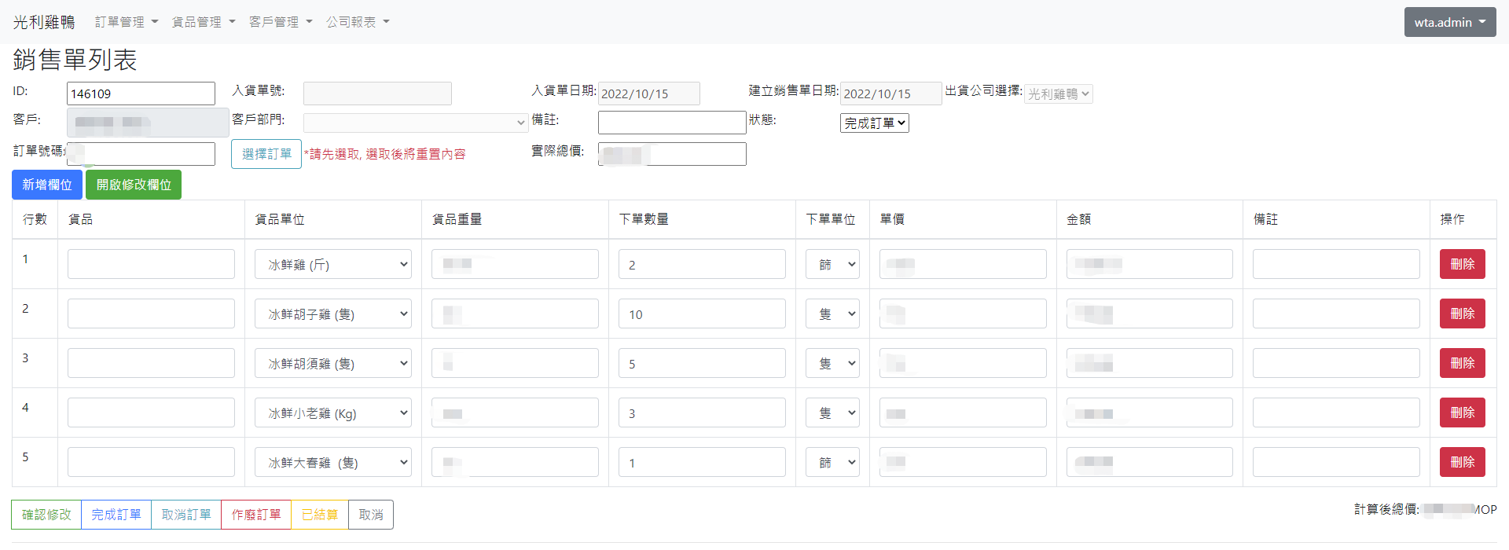This screenshot has width=1509, height=550.
Task: Open the 客戶部門 dropdown
Action: click(x=415, y=123)
